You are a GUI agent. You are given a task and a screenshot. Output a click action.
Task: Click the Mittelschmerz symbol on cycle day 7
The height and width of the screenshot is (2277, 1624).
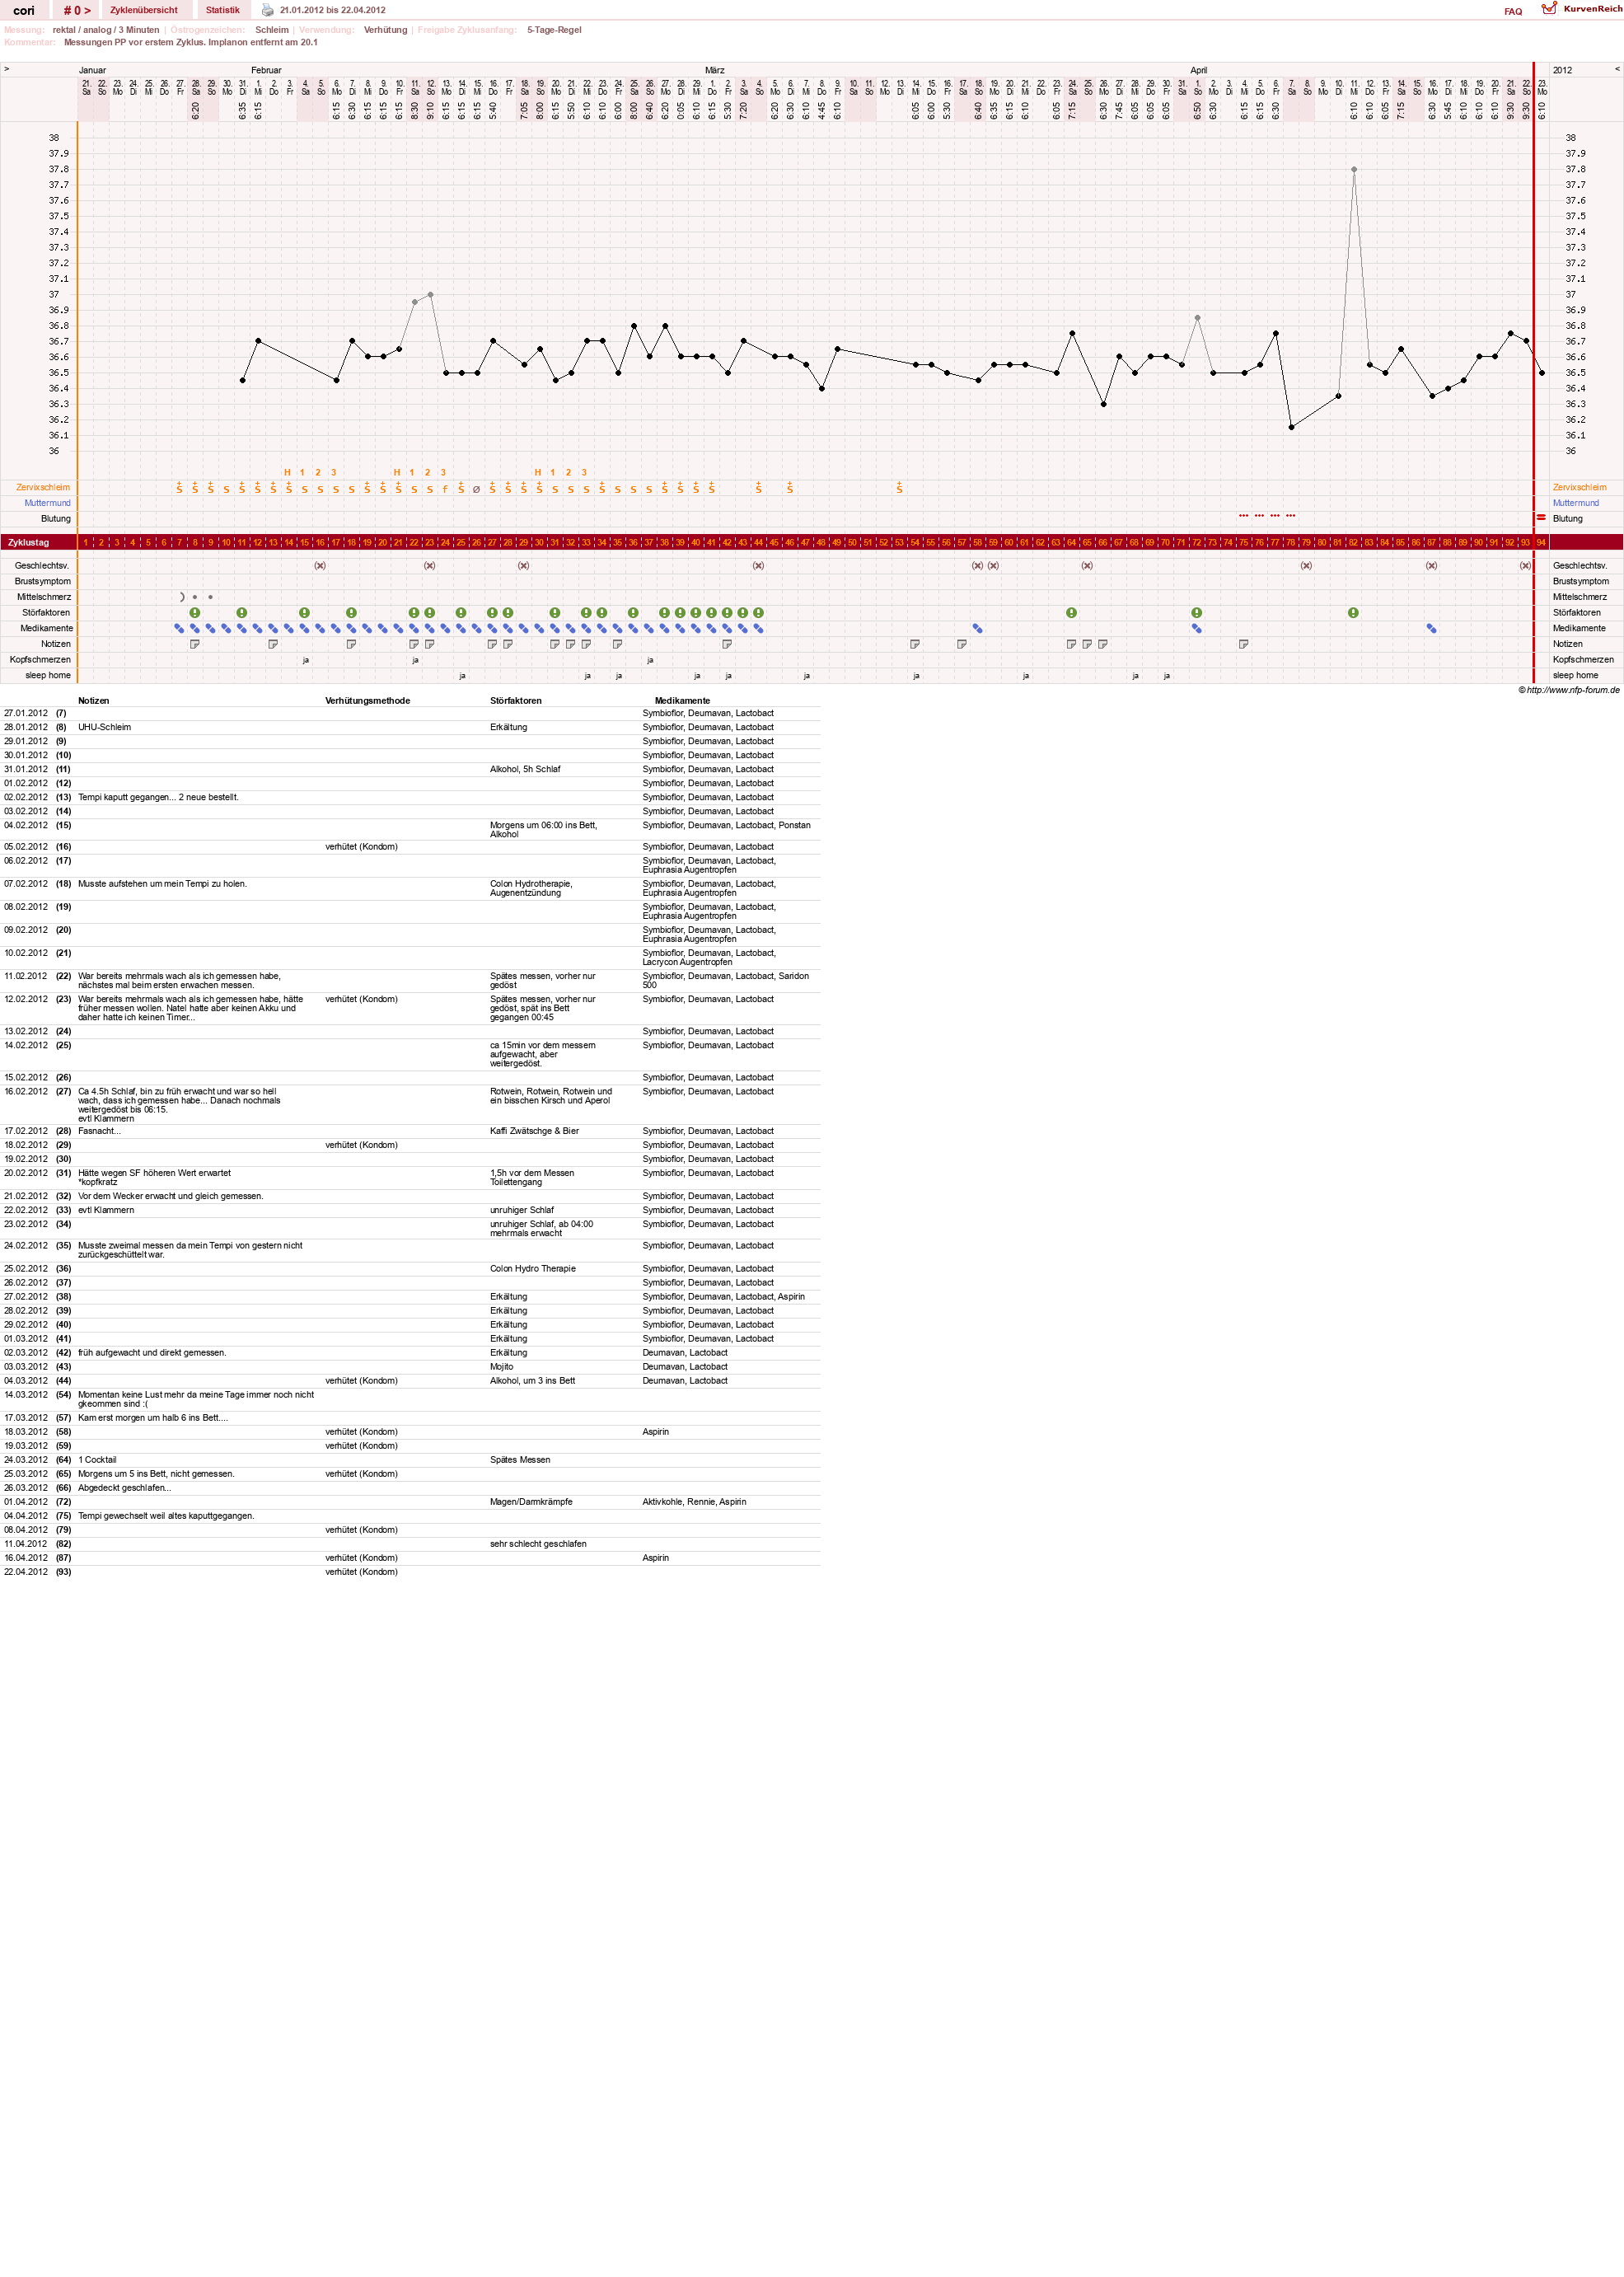click(181, 597)
